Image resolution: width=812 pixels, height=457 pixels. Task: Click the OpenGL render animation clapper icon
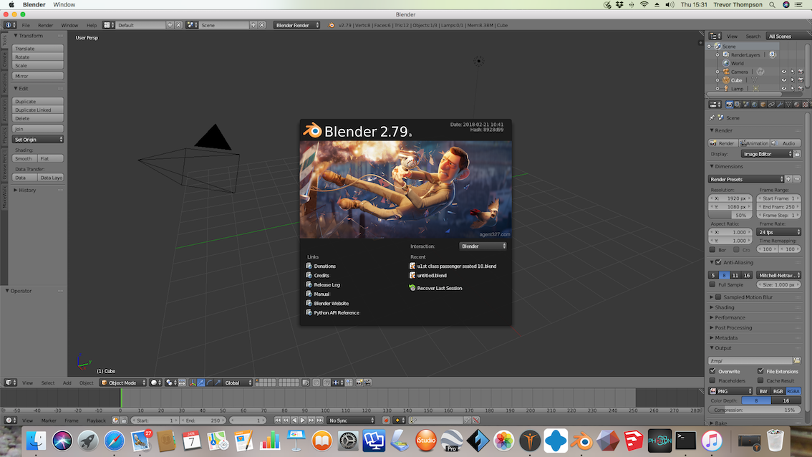pyautogui.click(x=368, y=383)
